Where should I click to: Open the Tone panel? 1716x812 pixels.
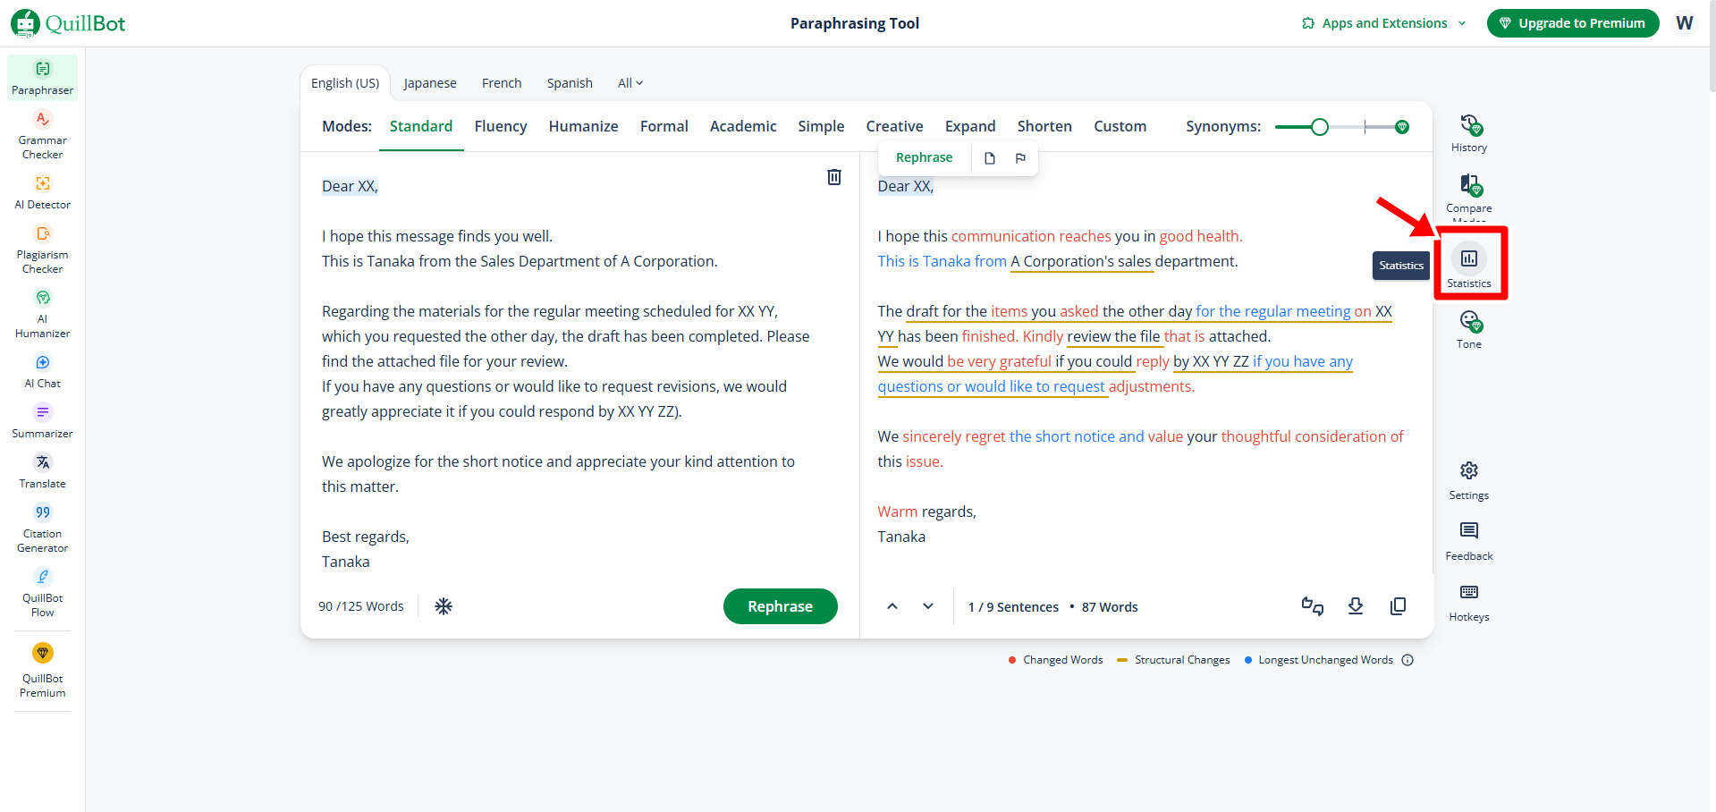(x=1469, y=330)
